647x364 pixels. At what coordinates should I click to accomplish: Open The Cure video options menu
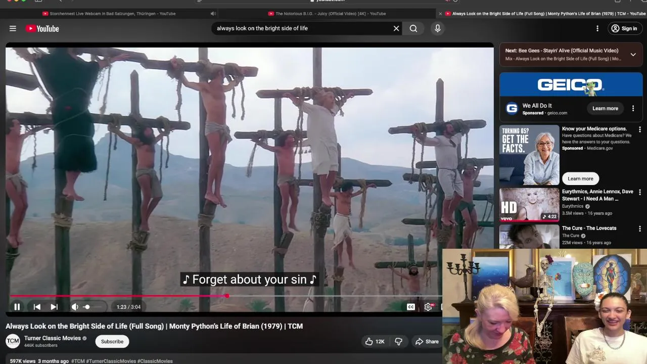point(639,229)
